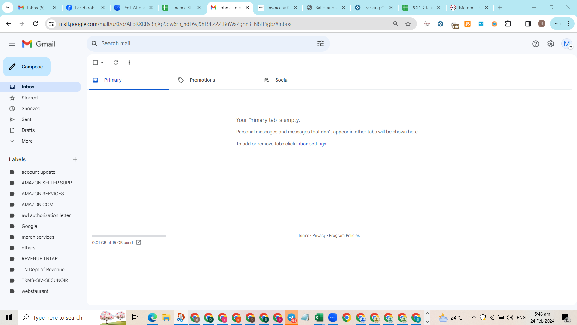Screen dimensions: 577x325
Task: Open Excel from the taskbar
Action: pyautogui.click(x=319, y=318)
